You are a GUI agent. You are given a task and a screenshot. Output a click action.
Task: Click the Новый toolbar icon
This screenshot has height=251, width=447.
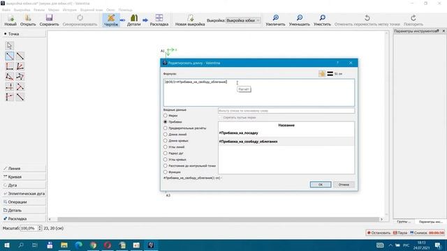coord(10,20)
